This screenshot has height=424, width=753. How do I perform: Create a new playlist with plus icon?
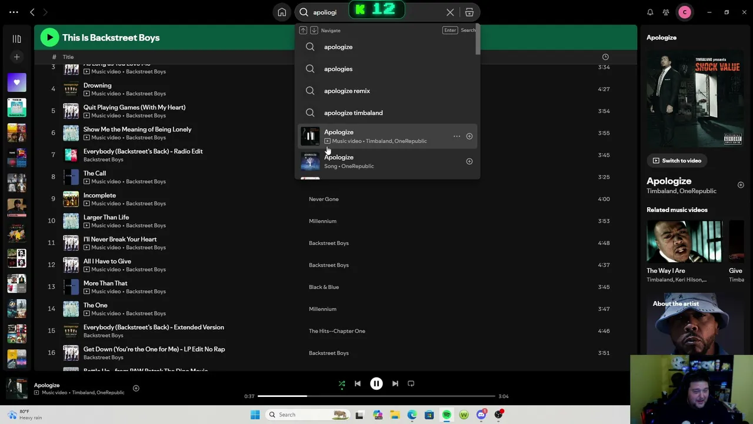[x=16, y=57]
